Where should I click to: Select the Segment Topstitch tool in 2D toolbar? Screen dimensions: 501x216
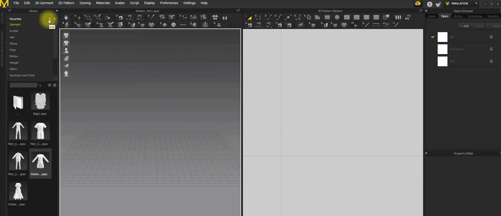(x=376, y=25)
